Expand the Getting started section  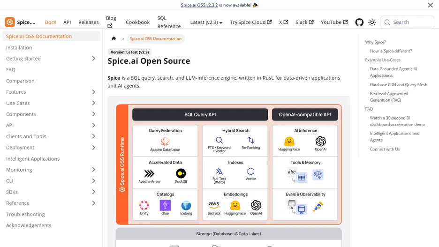pos(93,59)
